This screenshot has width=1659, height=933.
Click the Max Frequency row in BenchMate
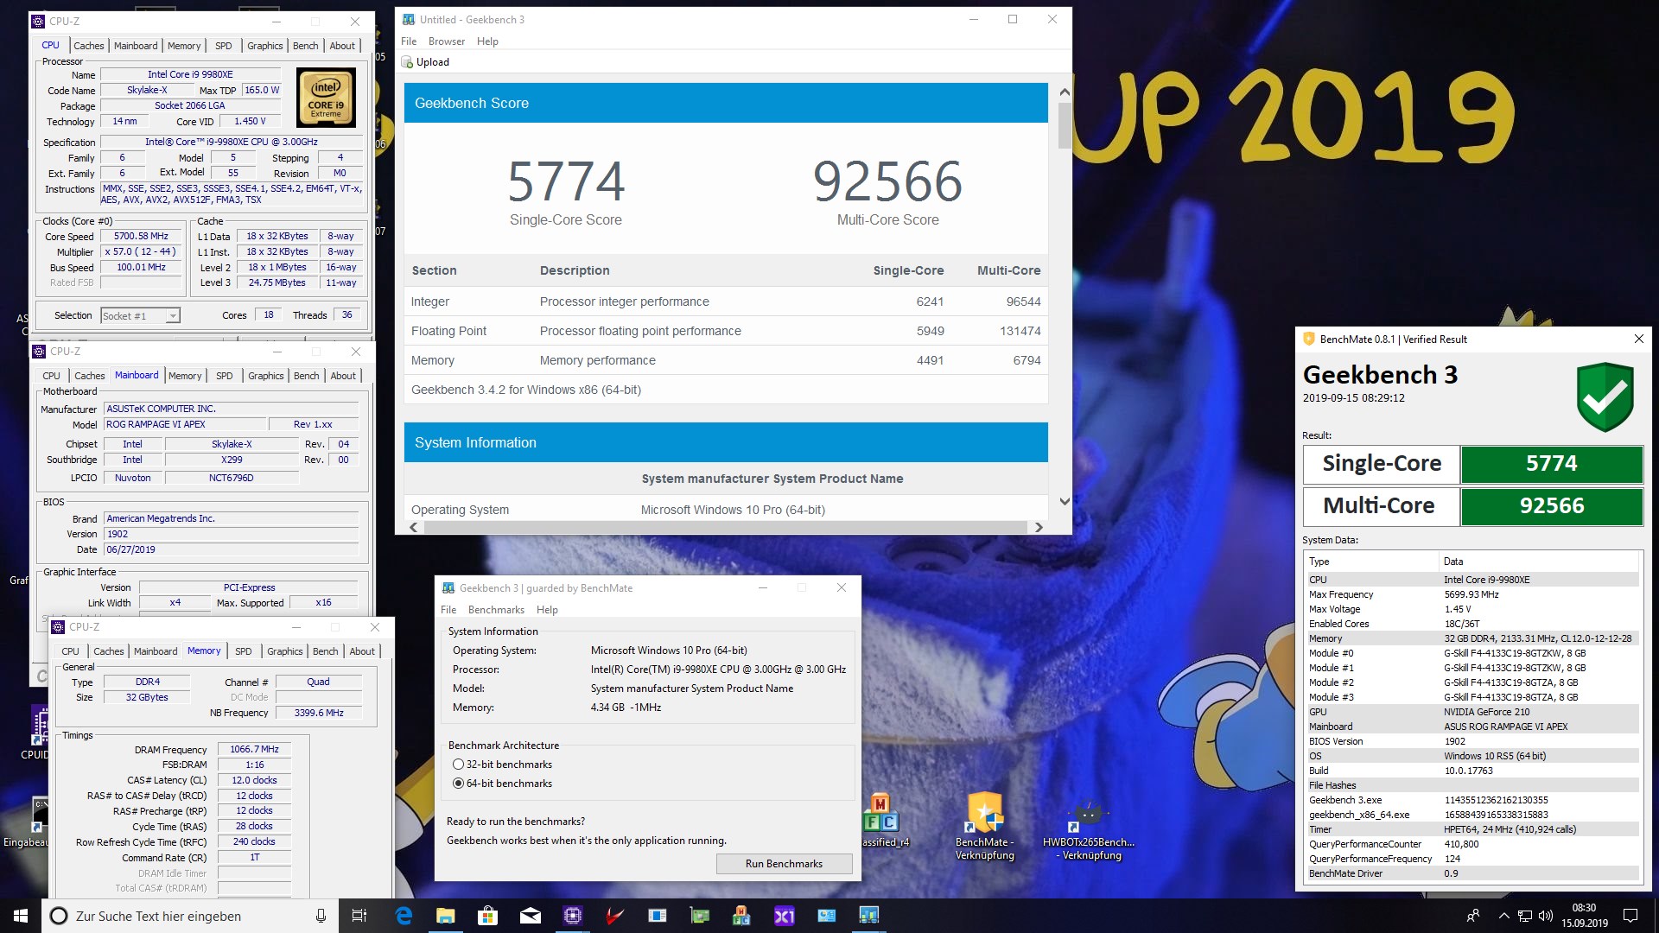point(1473,594)
